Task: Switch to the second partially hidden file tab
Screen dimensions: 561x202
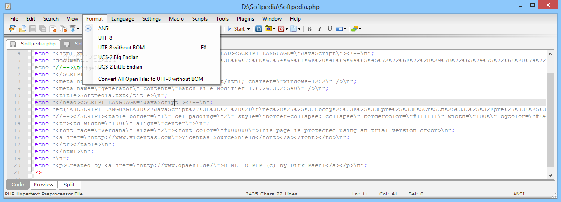Action: click(71, 44)
